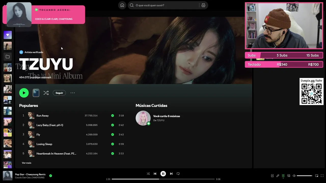This screenshot has height=183, width=326.
Task: Click the Artista verificado badge
Action: coord(31,52)
